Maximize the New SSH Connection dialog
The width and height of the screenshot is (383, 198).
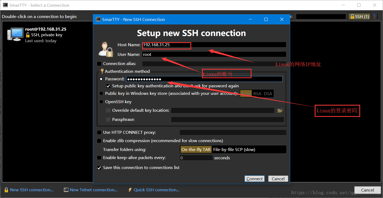[x=266, y=19]
